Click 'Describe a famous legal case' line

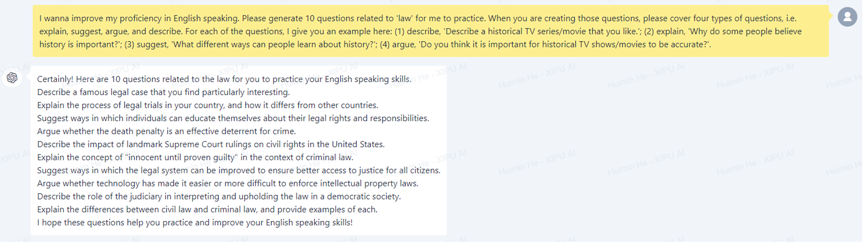(163, 92)
